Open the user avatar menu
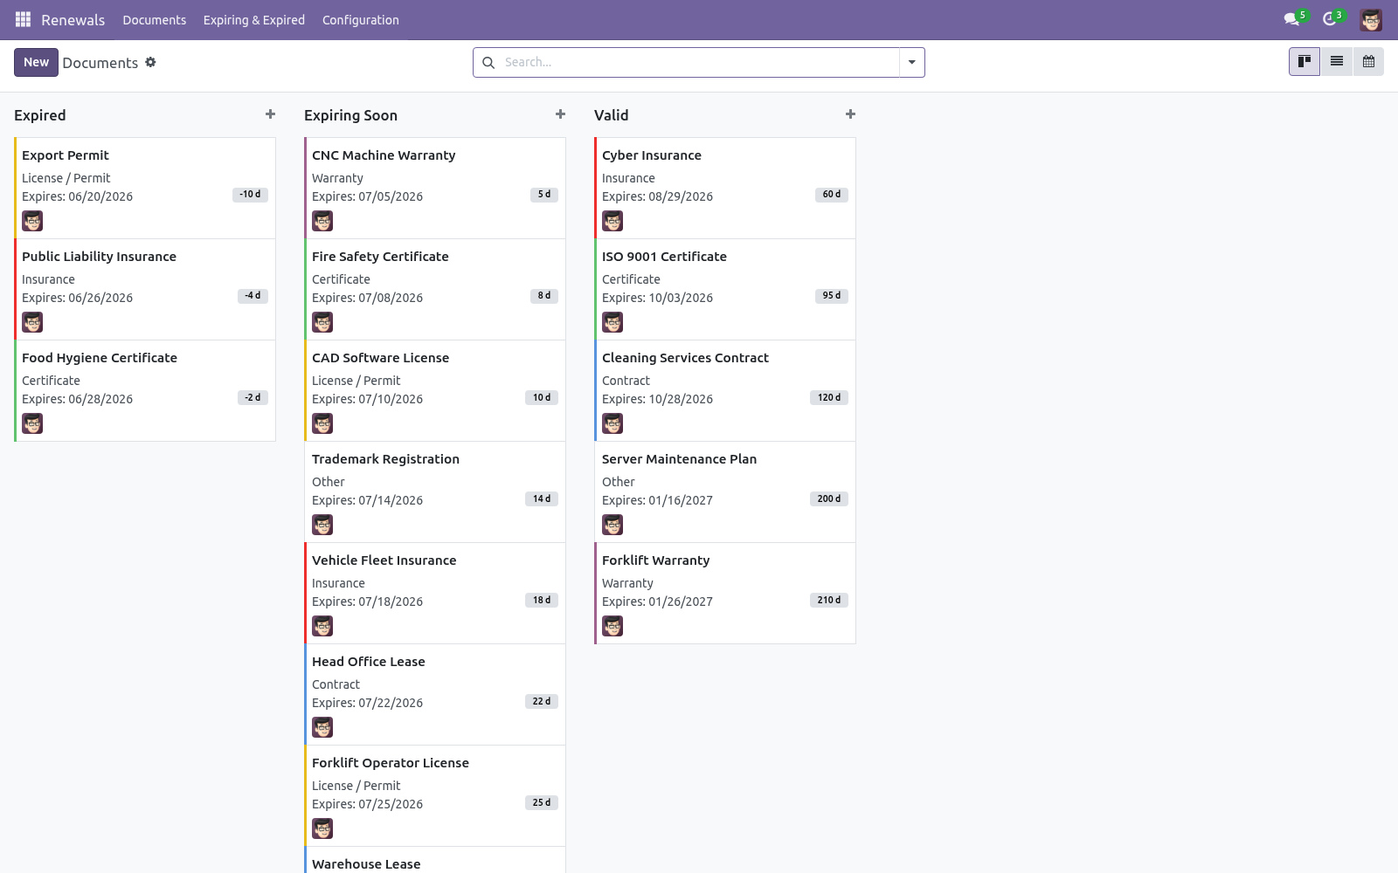The image size is (1398, 873). pos(1371,19)
